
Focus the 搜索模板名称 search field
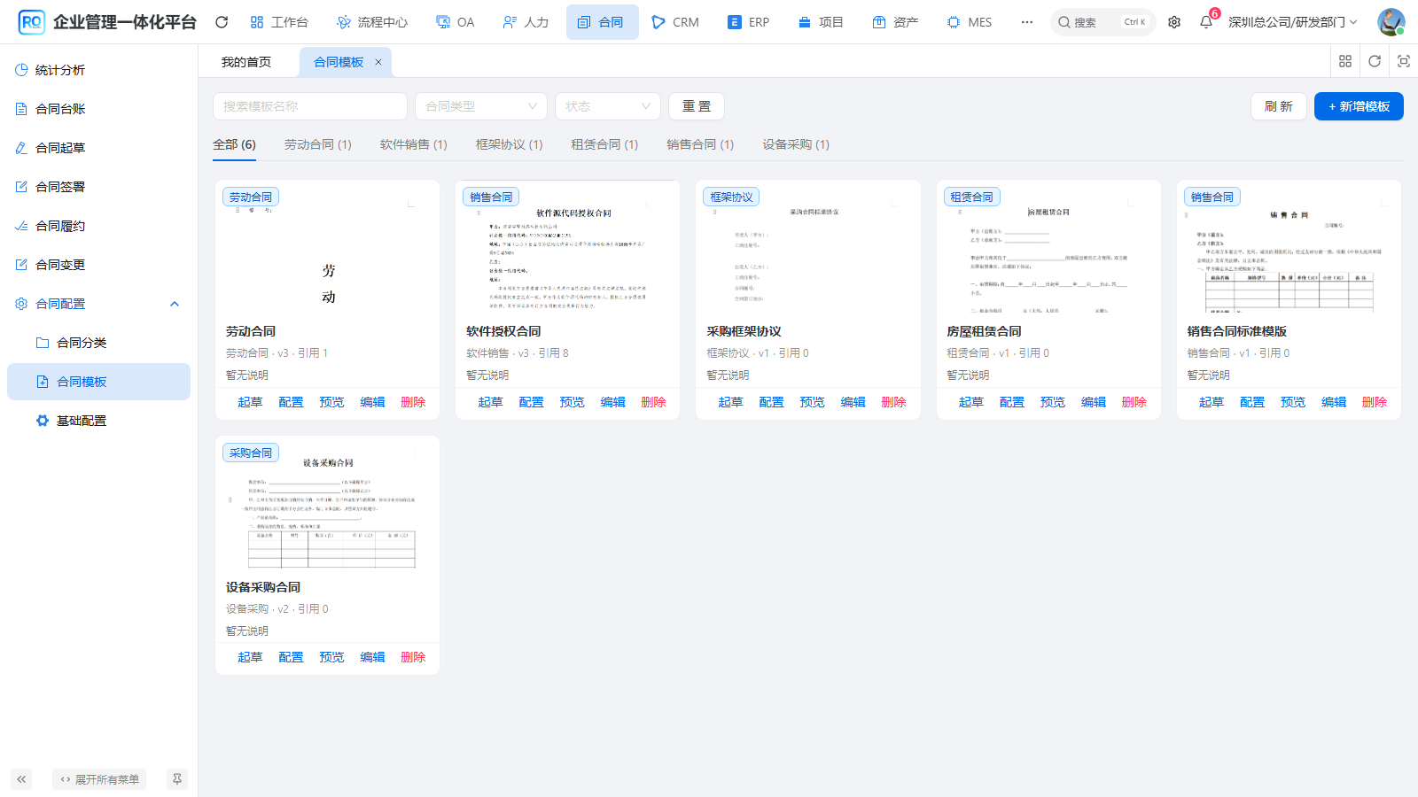coord(310,106)
